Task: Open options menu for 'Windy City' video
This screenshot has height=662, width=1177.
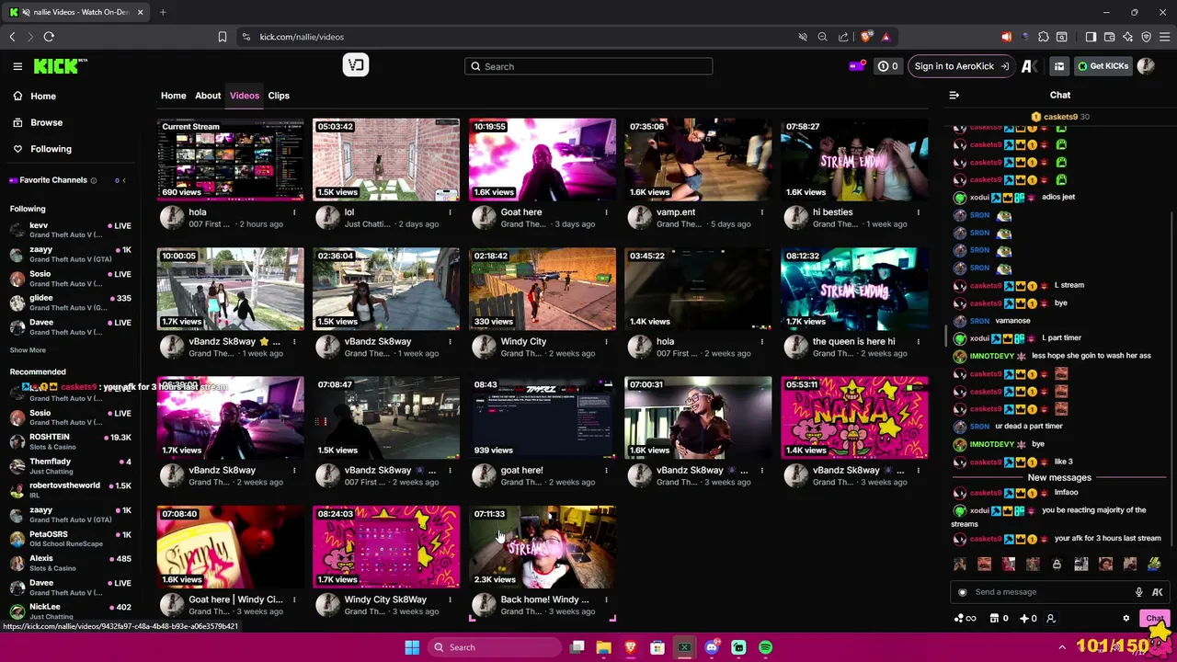Action: coord(606,342)
